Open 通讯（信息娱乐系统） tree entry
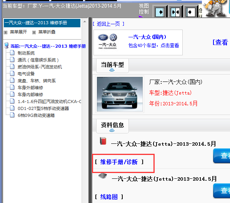 [x=38, y=60]
